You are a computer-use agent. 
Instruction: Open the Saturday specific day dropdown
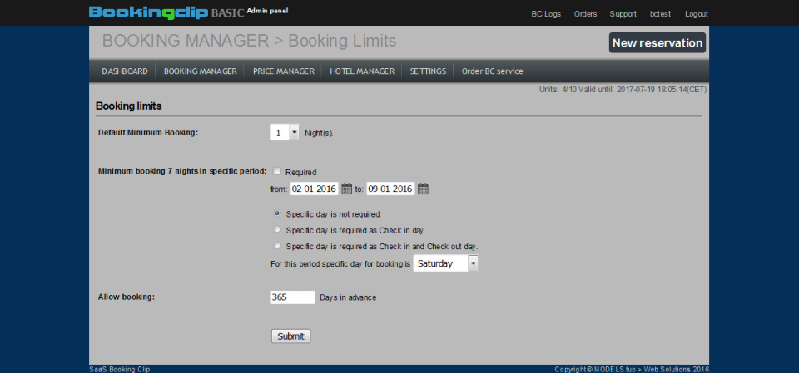(x=473, y=263)
